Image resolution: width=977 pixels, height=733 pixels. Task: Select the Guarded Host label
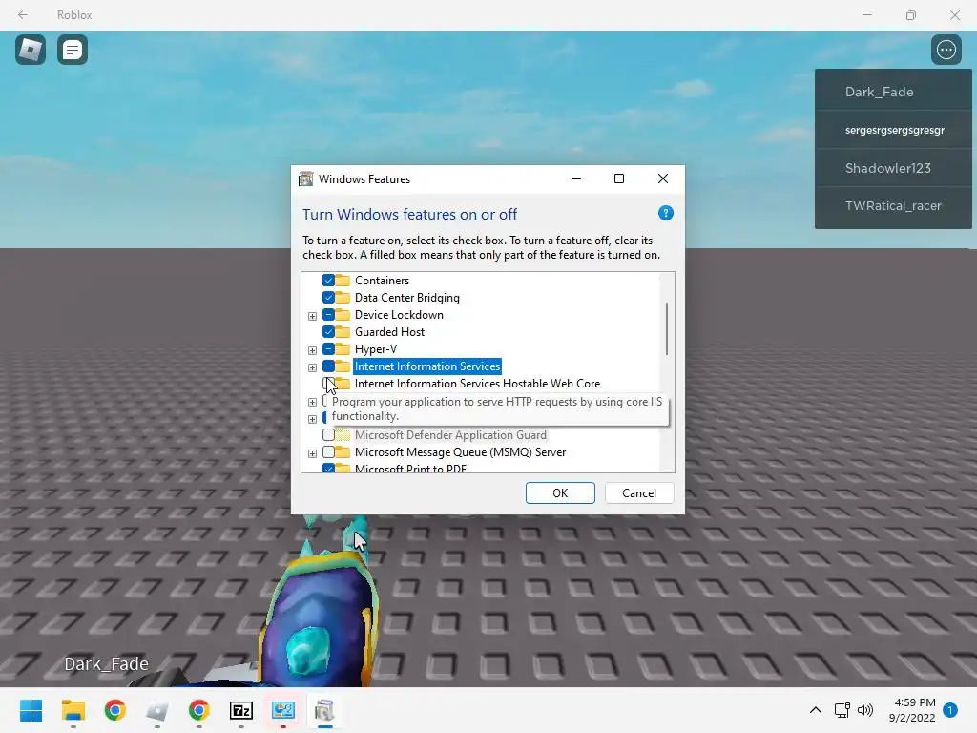(x=389, y=331)
